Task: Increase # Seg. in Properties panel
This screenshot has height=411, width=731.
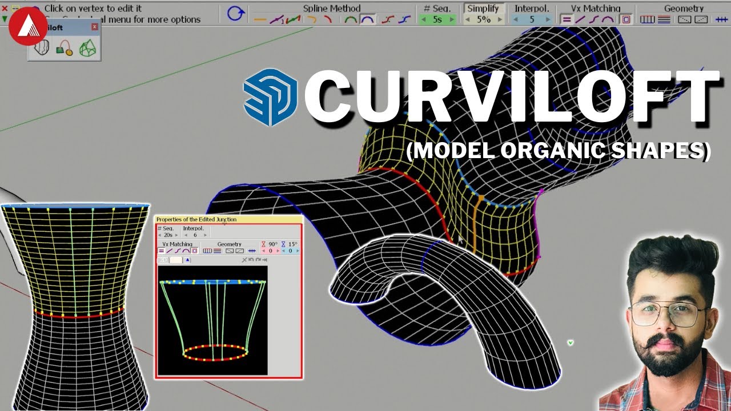Action: click(176, 235)
